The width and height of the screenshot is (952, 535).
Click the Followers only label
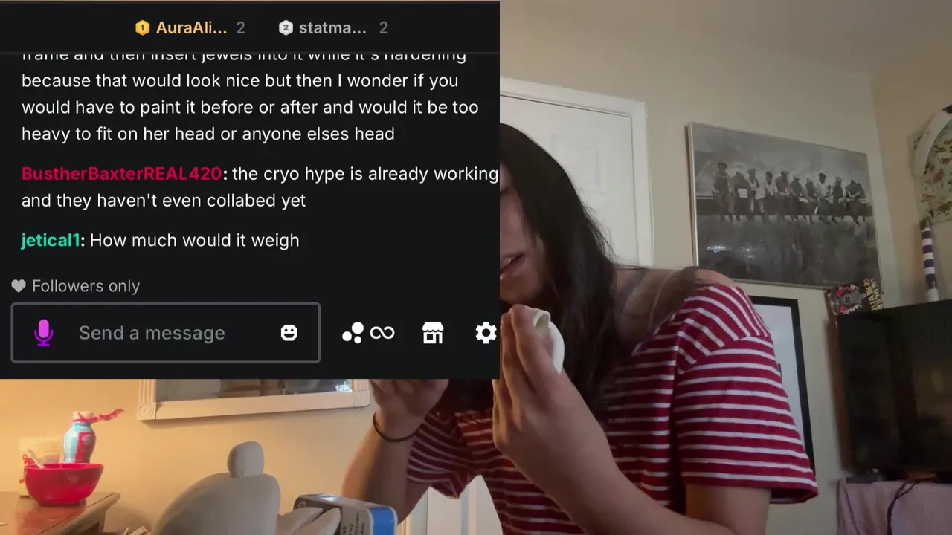coord(86,286)
